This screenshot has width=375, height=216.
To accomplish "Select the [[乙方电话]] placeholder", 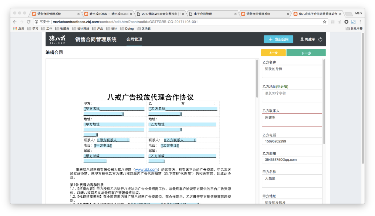I will click(x=170, y=145).
